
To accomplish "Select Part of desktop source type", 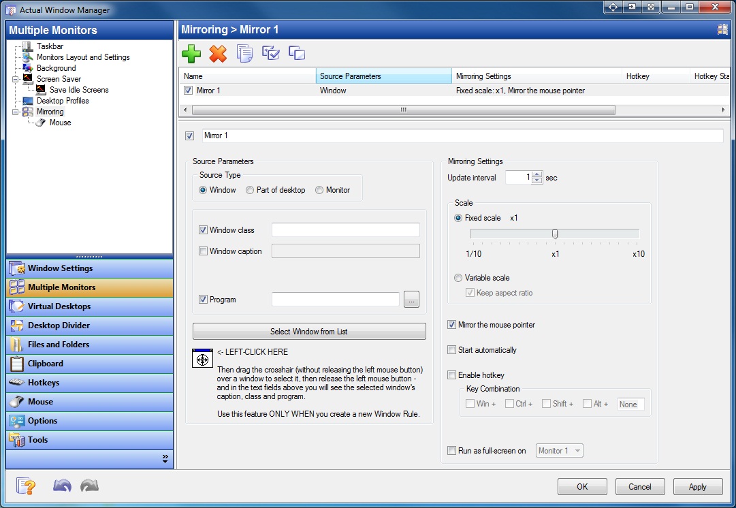I will point(250,190).
